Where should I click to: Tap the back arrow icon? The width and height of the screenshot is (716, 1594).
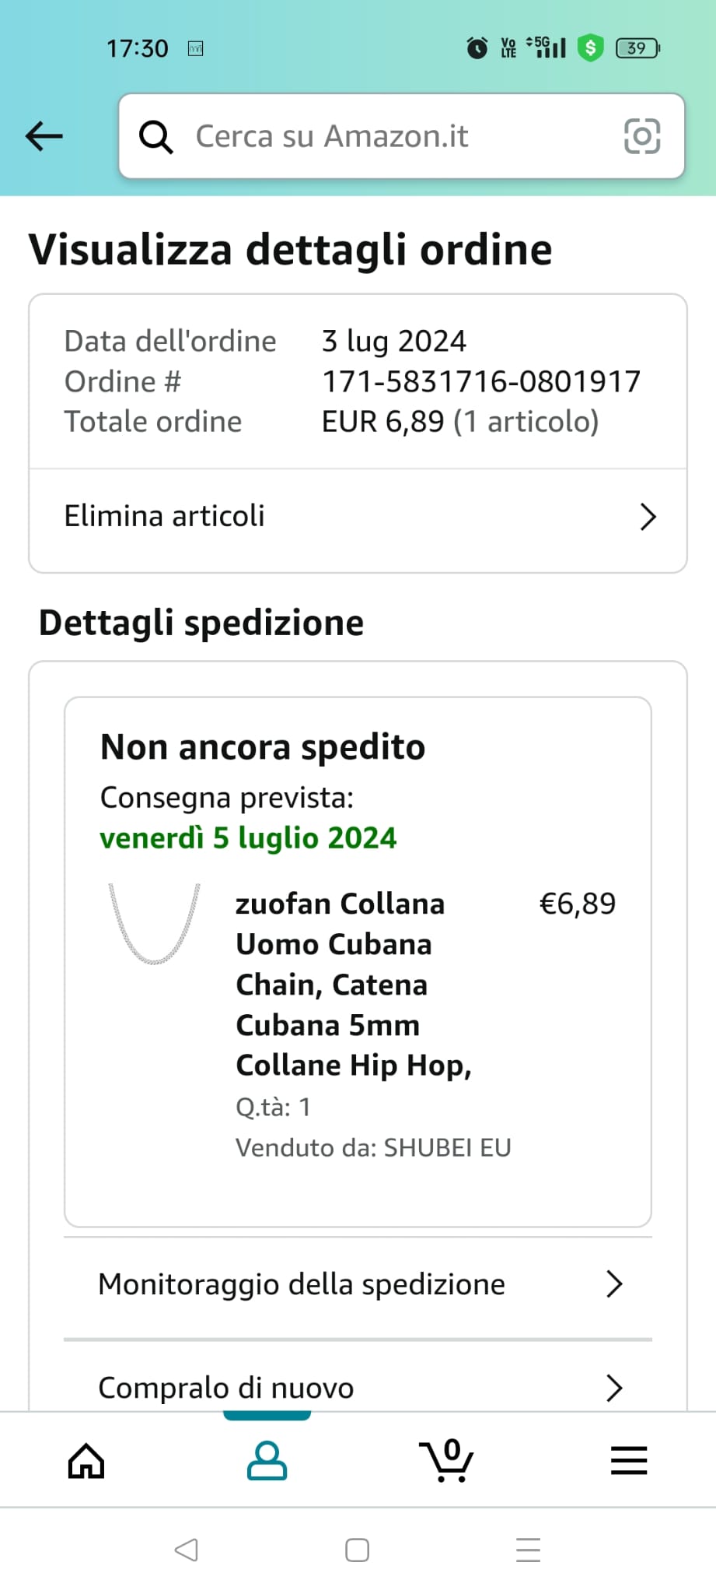(x=44, y=136)
